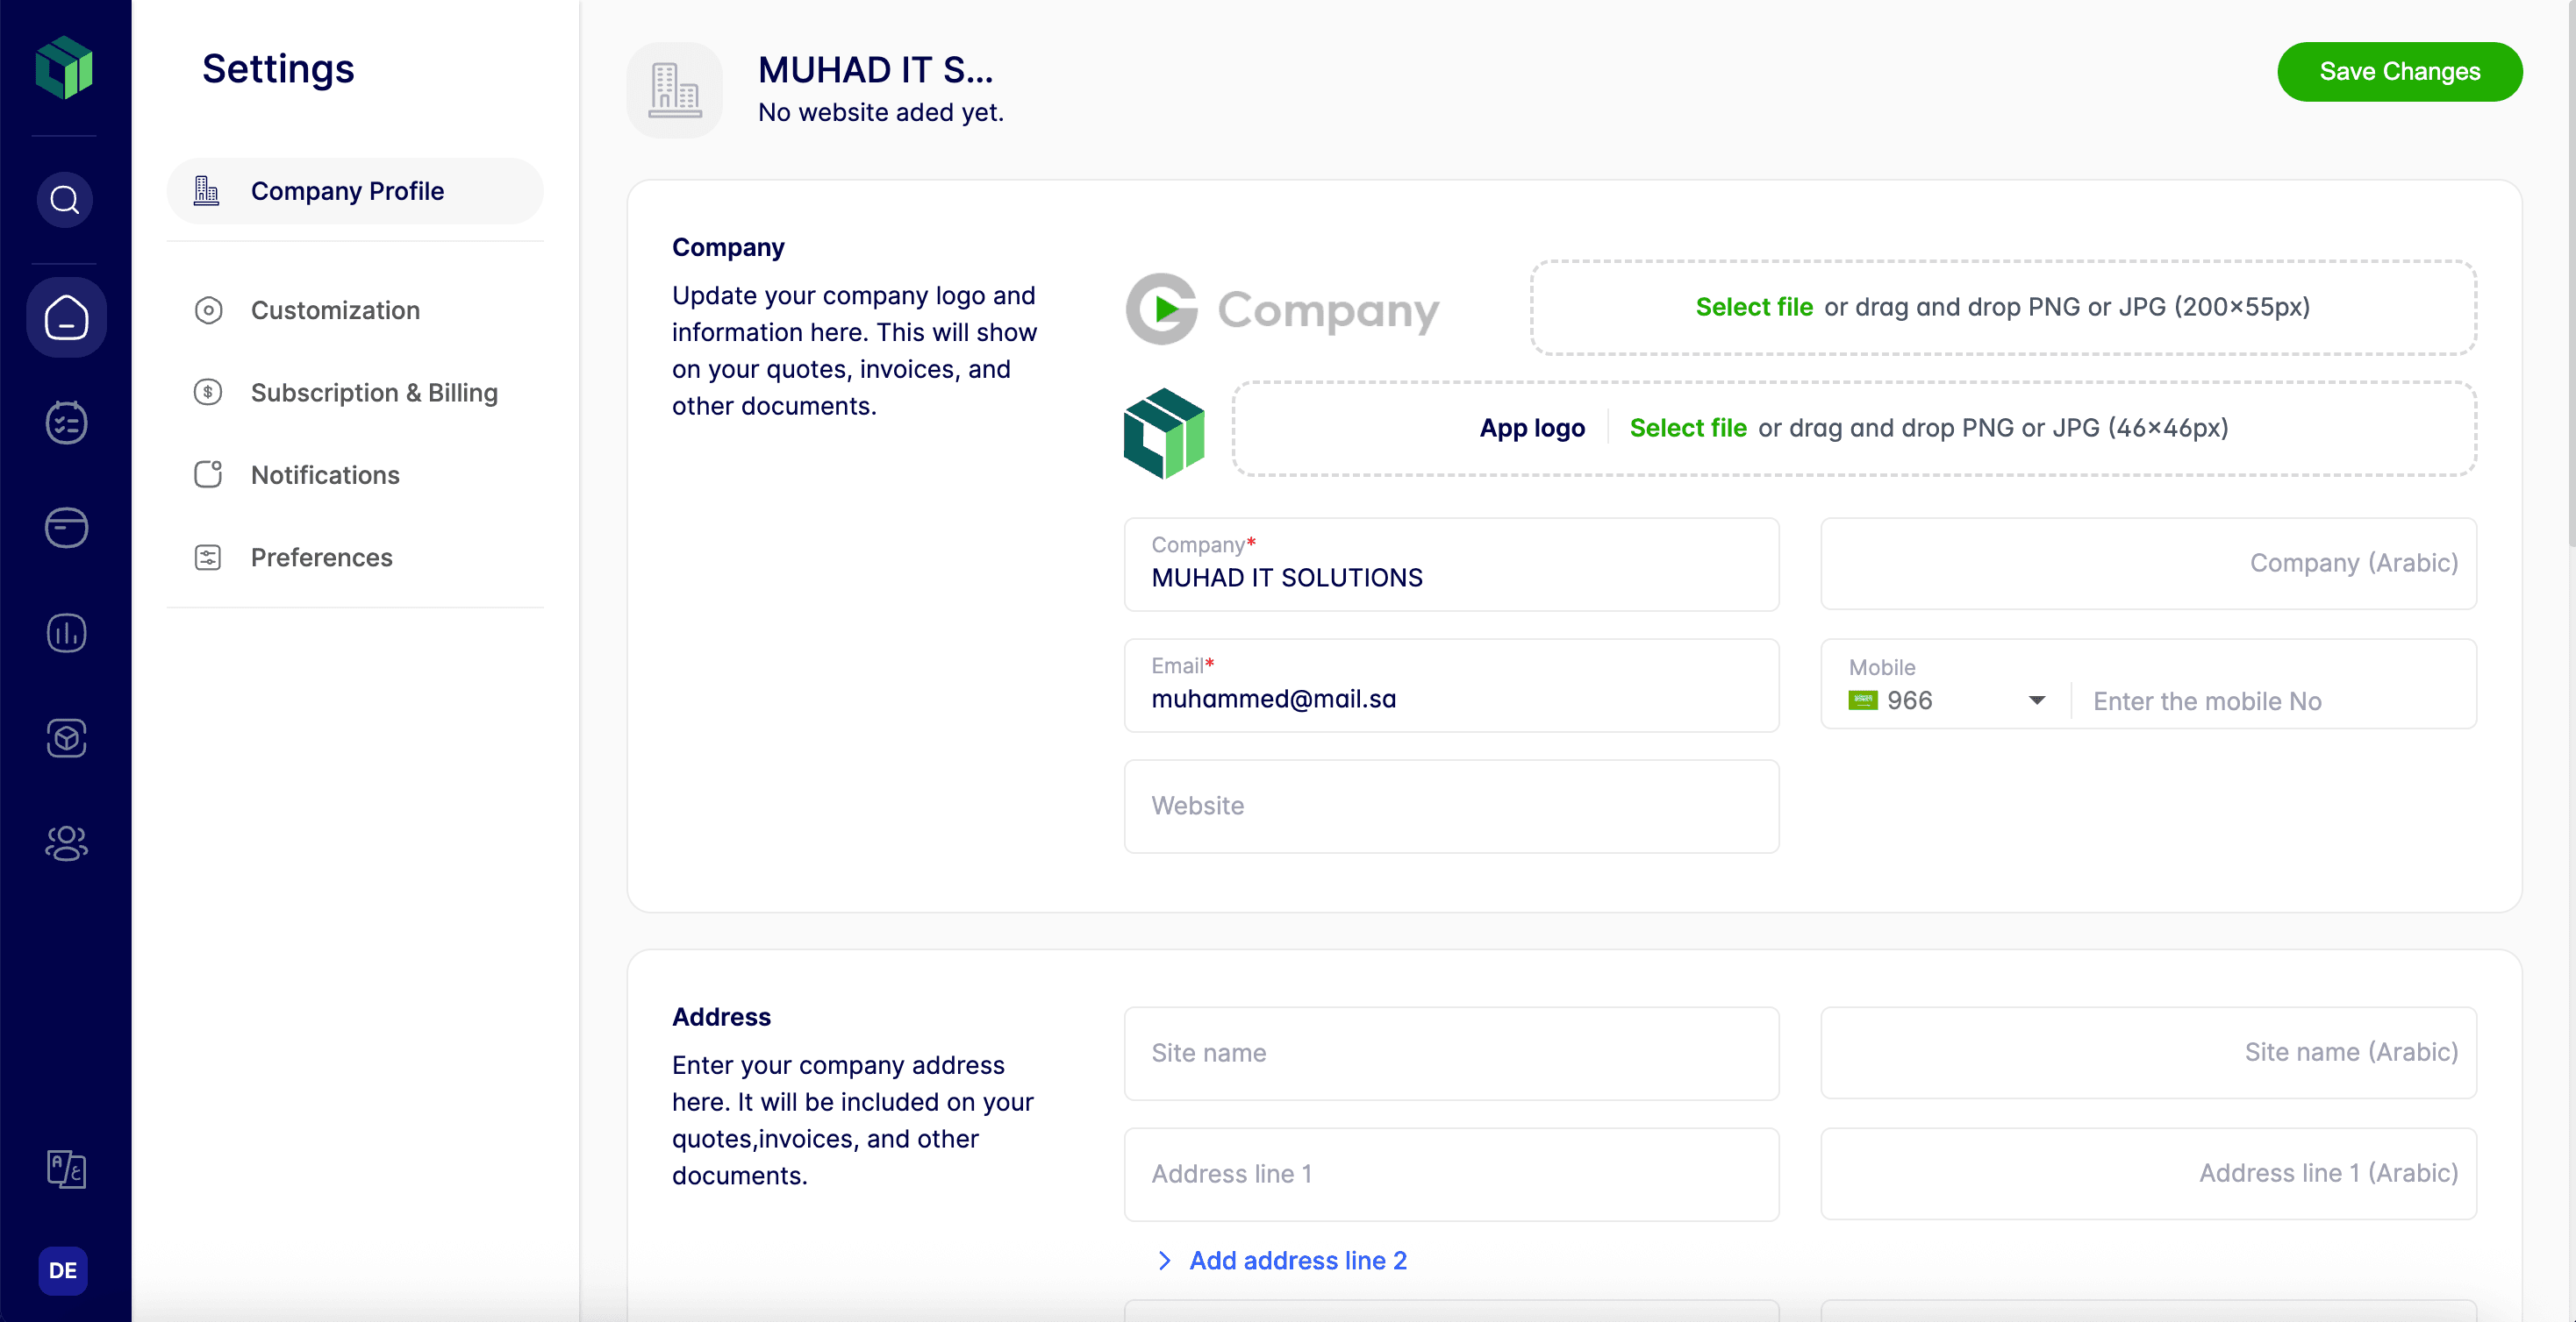The width and height of the screenshot is (2576, 1322).
Task: Focus the Email input field
Action: 1451,686
